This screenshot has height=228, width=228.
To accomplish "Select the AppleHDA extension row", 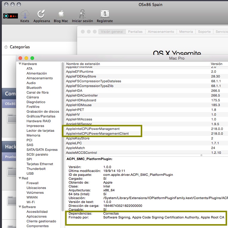I will pyautogui.click(x=146, y=91).
